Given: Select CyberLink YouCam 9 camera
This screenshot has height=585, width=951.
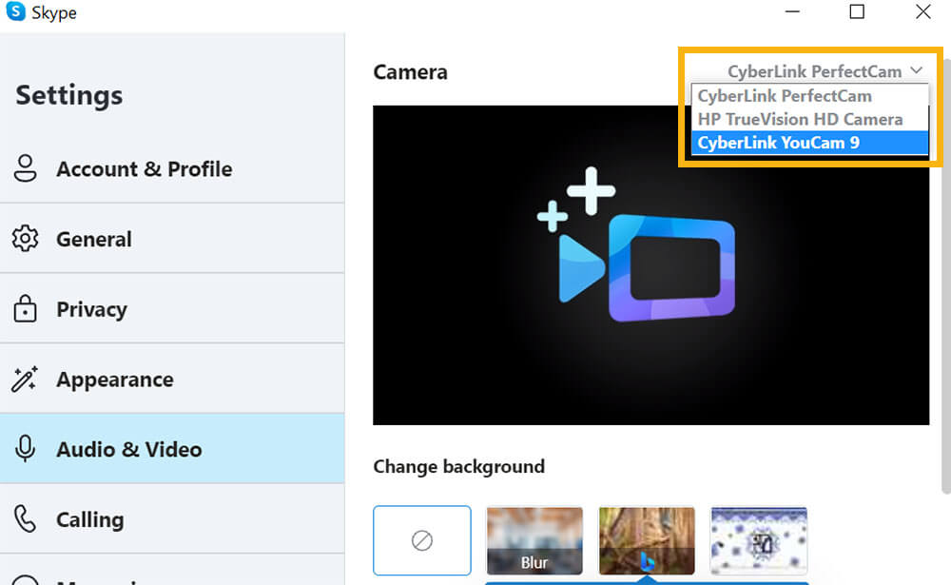Looking at the screenshot, I should [809, 143].
